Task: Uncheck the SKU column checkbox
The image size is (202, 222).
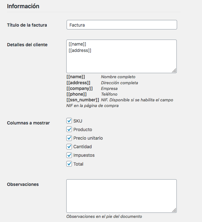Action: tap(69, 121)
